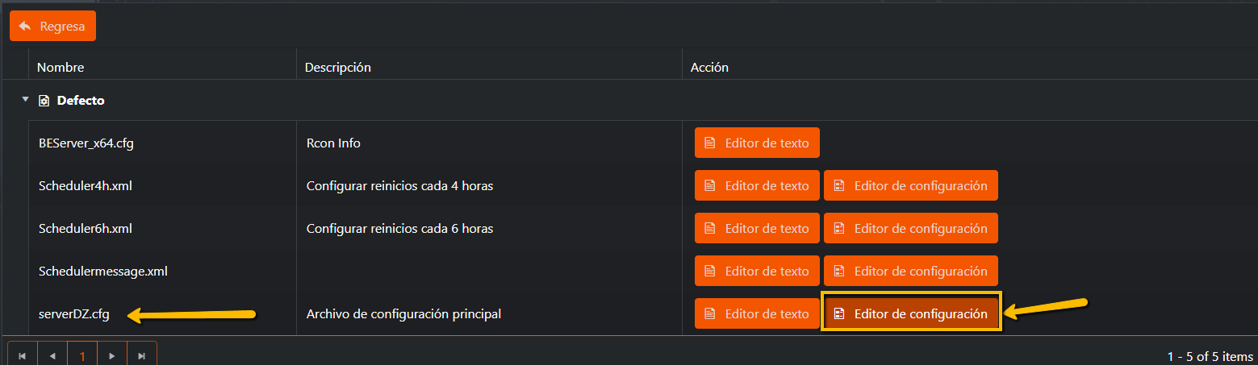Click the Regresa back button
The image size is (1258, 365).
pos(52,26)
